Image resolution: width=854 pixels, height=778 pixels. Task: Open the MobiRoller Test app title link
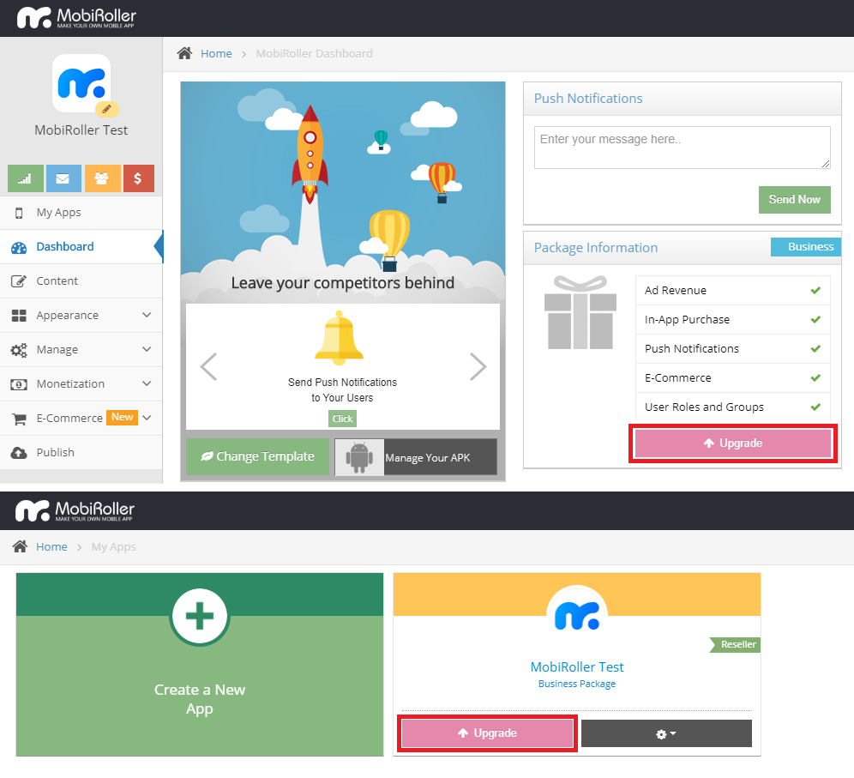[x=577, y=666]
